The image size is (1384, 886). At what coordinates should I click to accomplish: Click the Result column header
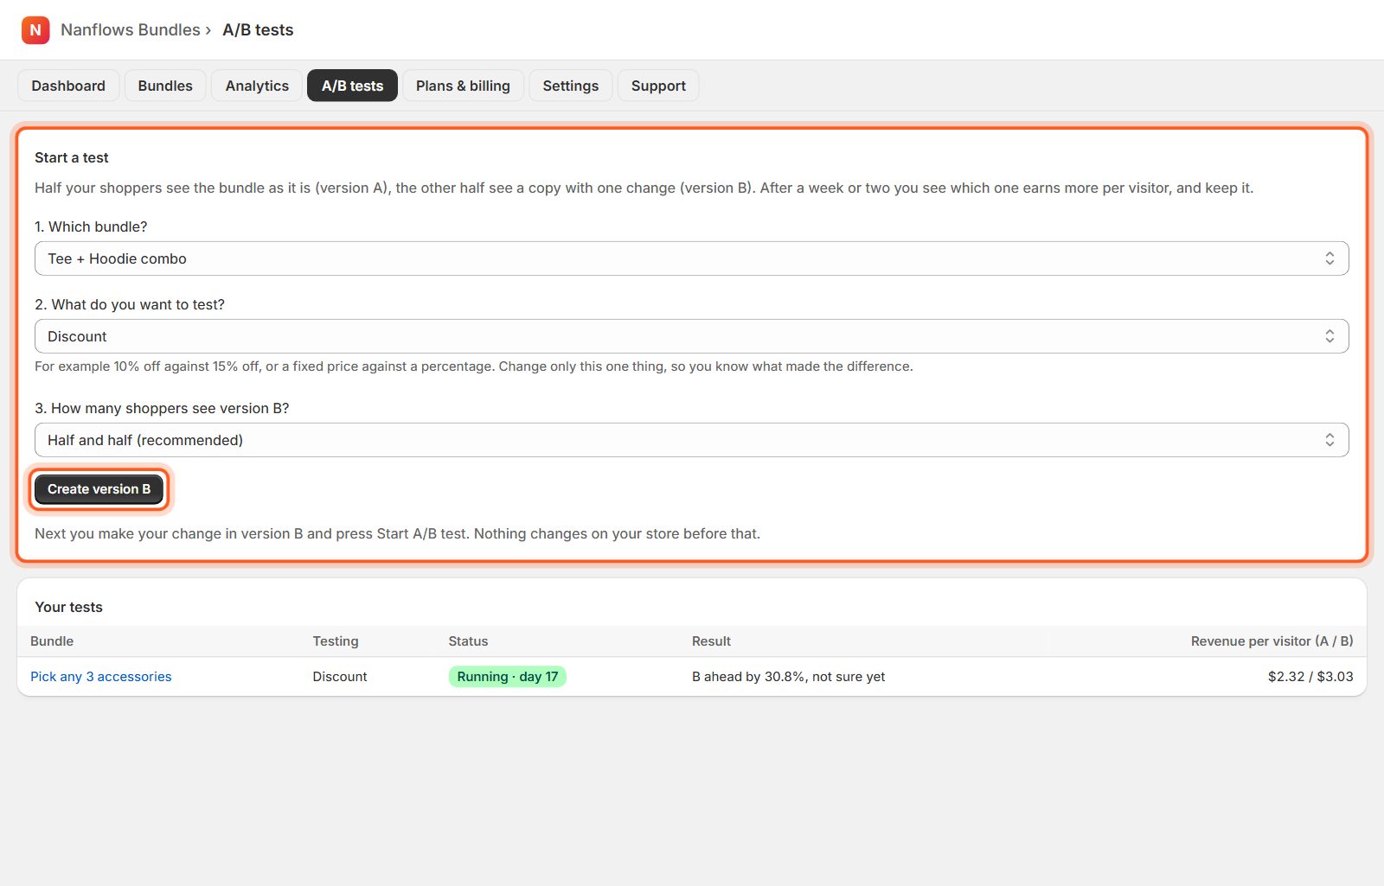tap(711, 641)
